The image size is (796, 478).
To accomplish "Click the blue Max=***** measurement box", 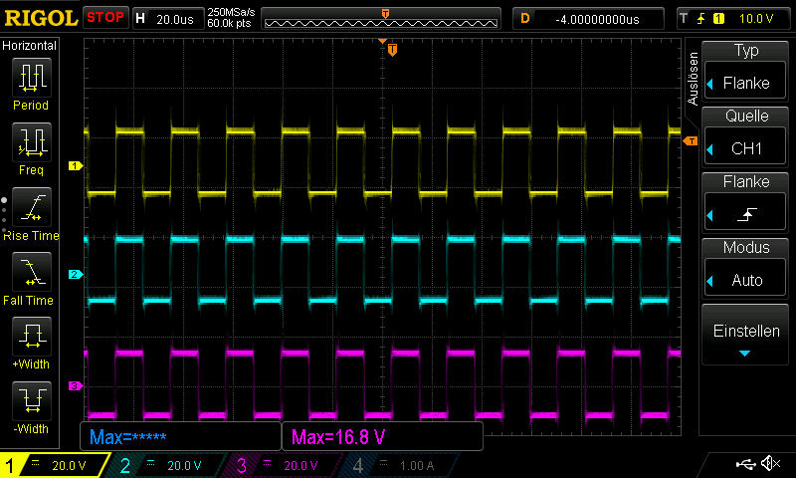I will pyautogui.click(x=180, y=436).
